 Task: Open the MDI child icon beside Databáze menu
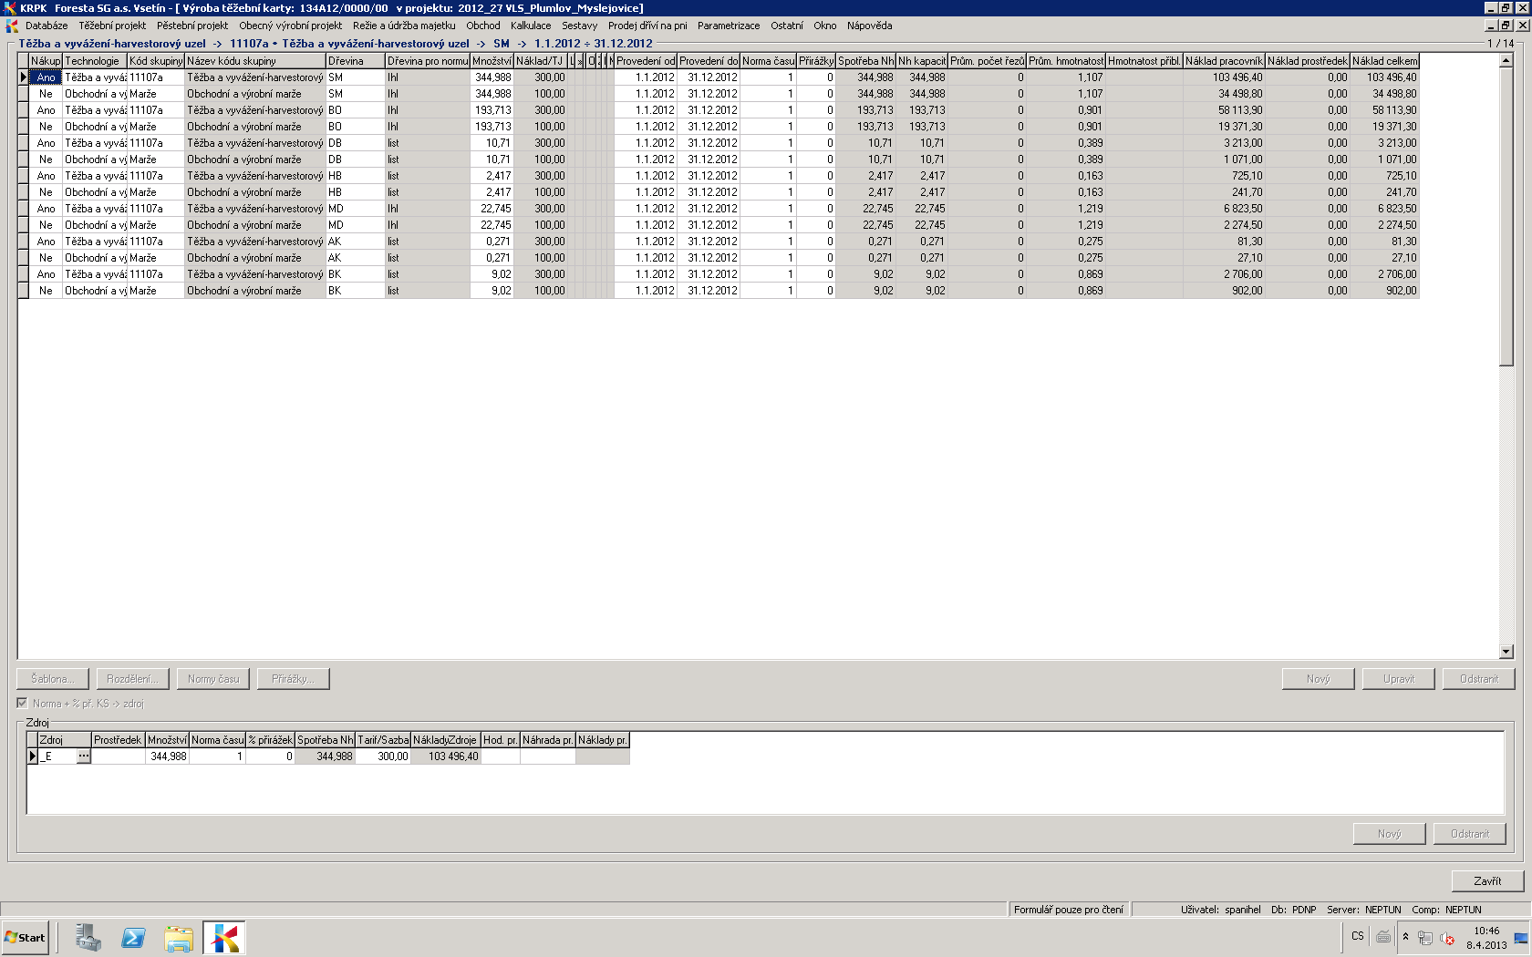point(12,26)
